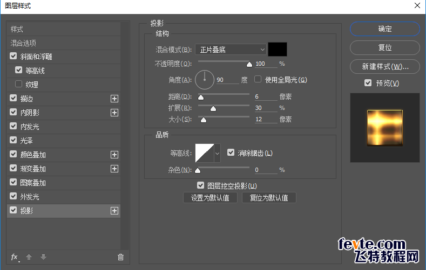Click 新建样式(W)... button
The width and height of the screenshot is (426, 270).
(x=385, y=66)
